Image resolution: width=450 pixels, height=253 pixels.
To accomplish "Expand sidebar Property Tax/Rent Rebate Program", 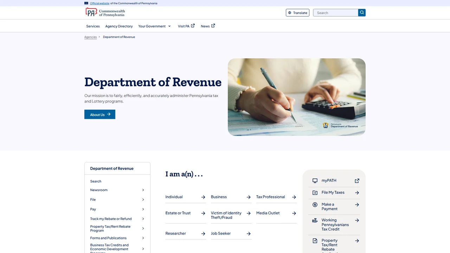I will [x=143, y=228].
